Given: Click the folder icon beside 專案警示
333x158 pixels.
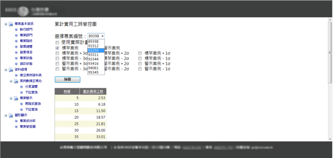Looking at the screenshot, I should click(x=16, y=98).
